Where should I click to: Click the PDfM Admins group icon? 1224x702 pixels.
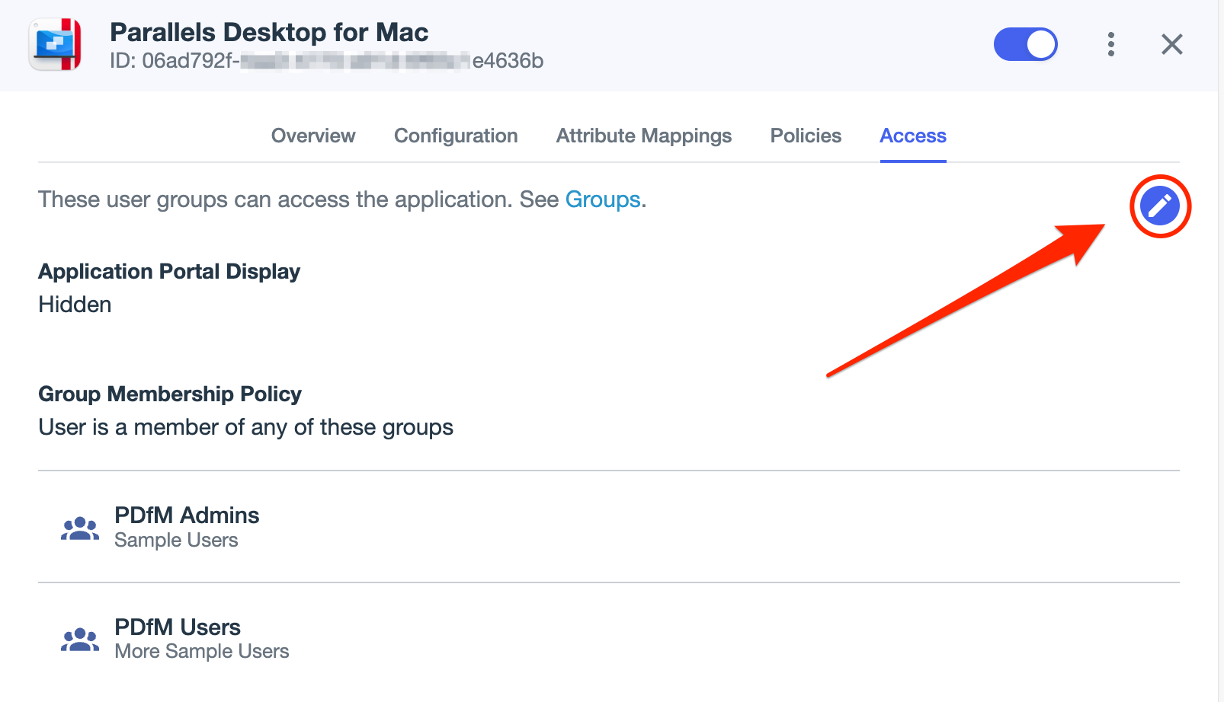click(80, 528)
